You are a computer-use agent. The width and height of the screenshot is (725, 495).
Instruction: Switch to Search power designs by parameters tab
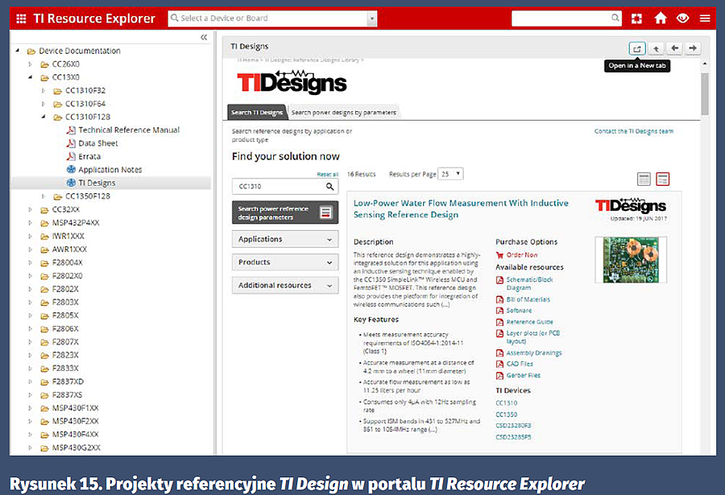[x=344, y=113]
